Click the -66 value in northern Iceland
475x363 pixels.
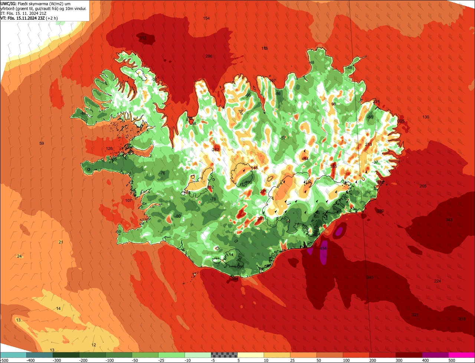pyautogui.click(x=248, y=95)
